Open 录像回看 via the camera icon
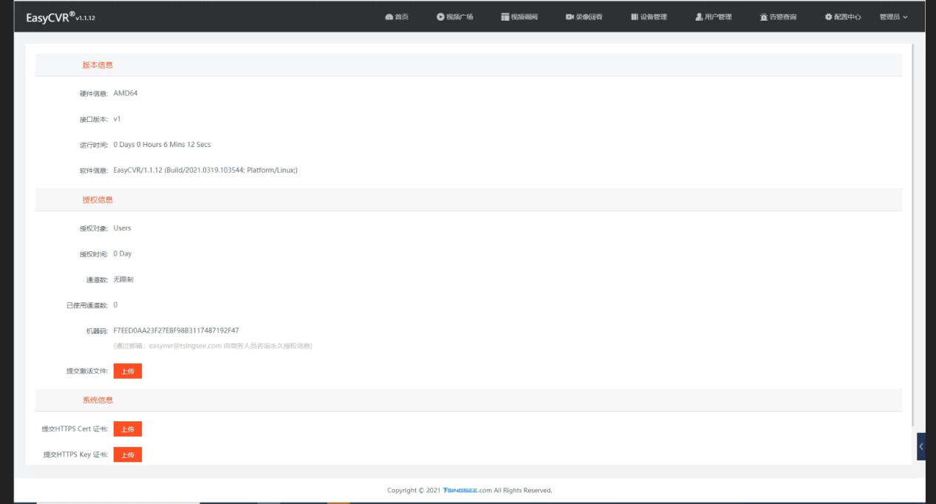 click(x=570, y=17)
